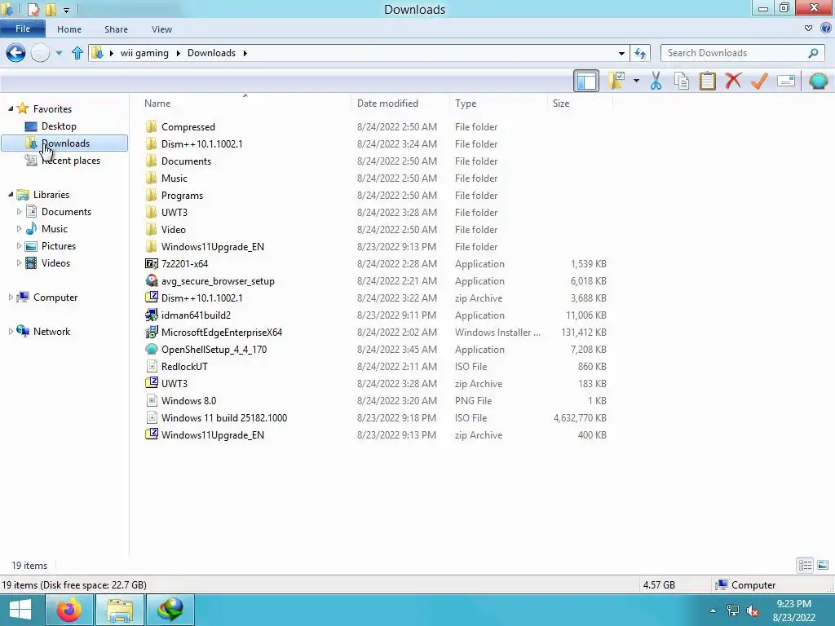Toggle the navigation pane toolbar button
The width and height of the screenshot is (835, 626).
(585, 82)
